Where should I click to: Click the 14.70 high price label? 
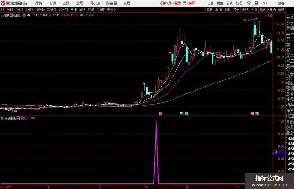[x=247, y=20]
